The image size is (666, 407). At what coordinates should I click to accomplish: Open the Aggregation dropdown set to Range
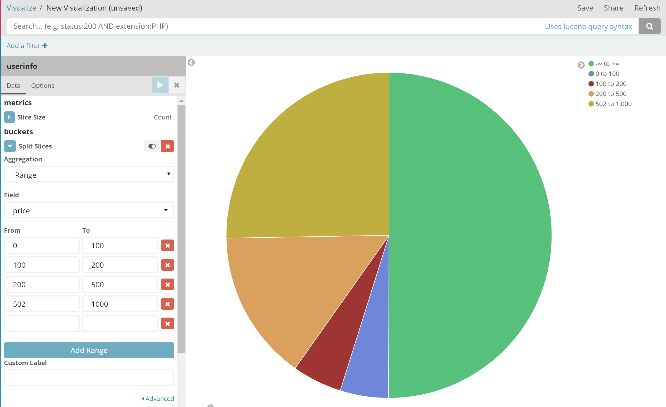(89, 174)
